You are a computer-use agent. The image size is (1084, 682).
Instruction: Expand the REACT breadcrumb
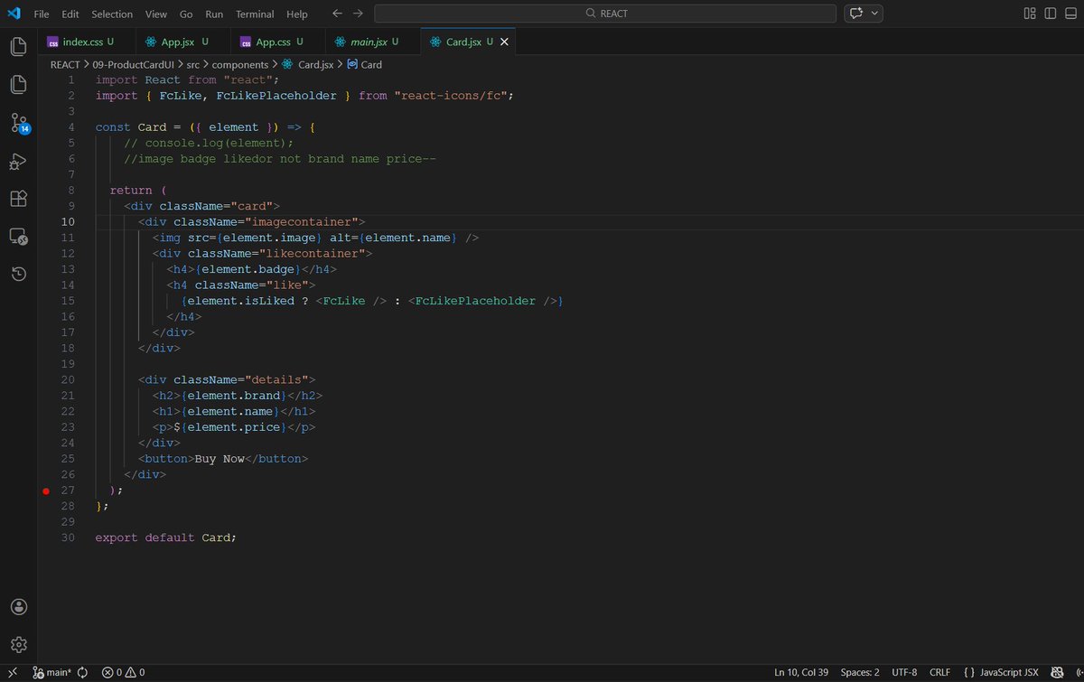click(x=65, y=65)
